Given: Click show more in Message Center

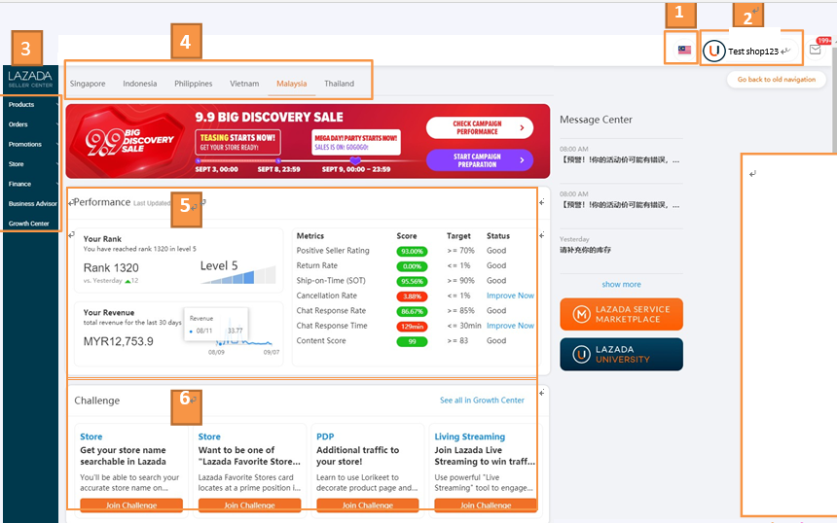Looking at the screenshot, I should pos(621,284).
